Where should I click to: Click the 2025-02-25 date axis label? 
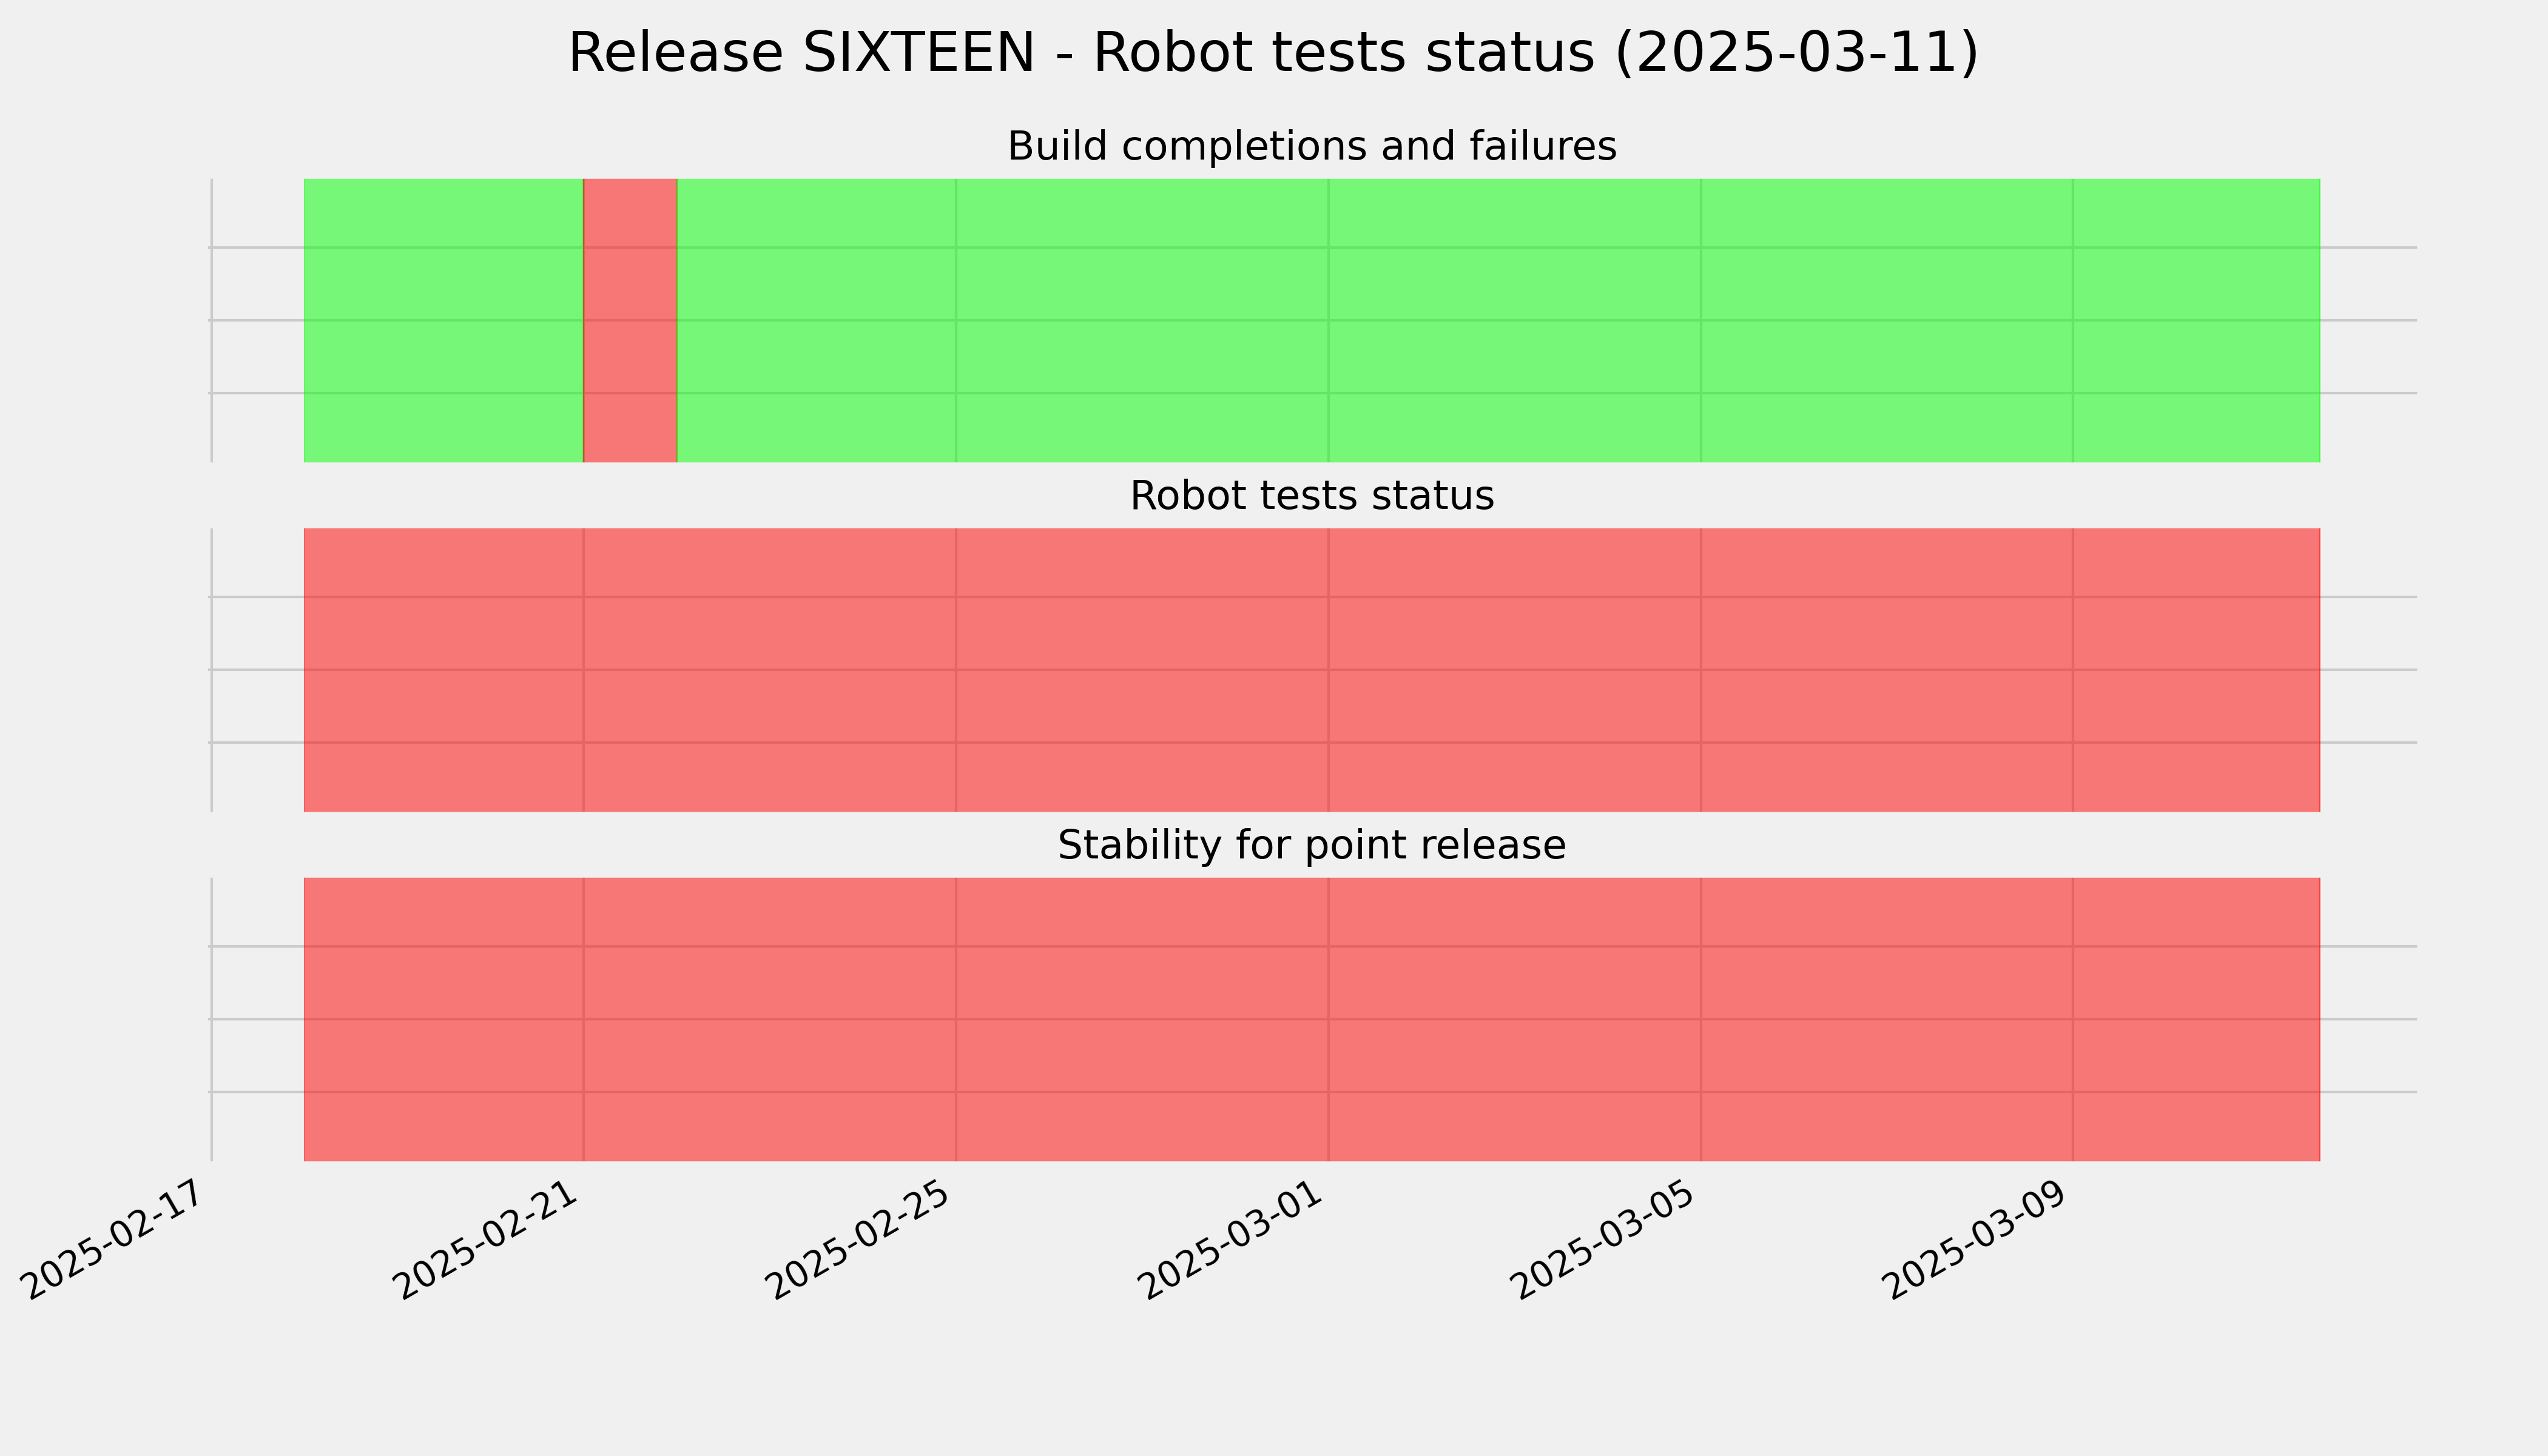point(863,1239)
